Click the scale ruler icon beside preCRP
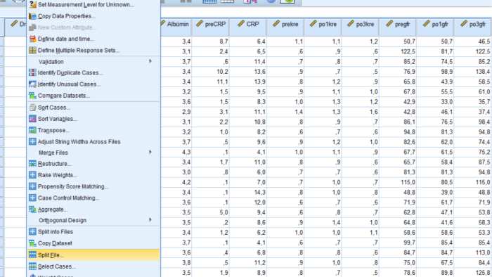This screenshot has height=277, width=492. pyautogui.click(x=200, y=23)
